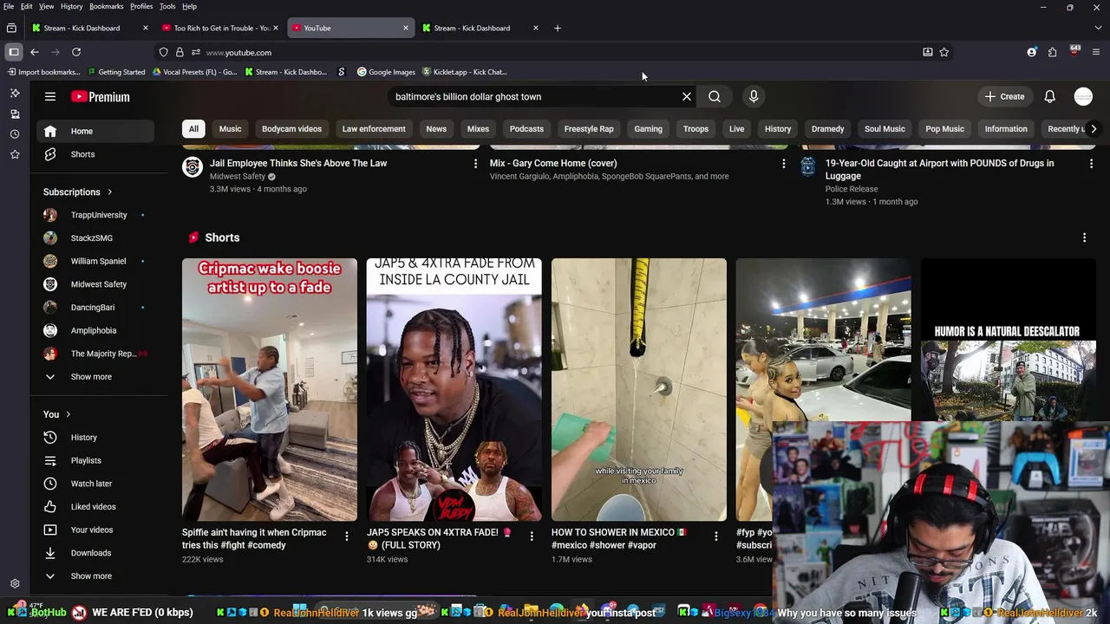Viewport: 1110px width, 624px height.
Task: Select the Freestyle Rap filter chip
Action: [x=589, y=129]
